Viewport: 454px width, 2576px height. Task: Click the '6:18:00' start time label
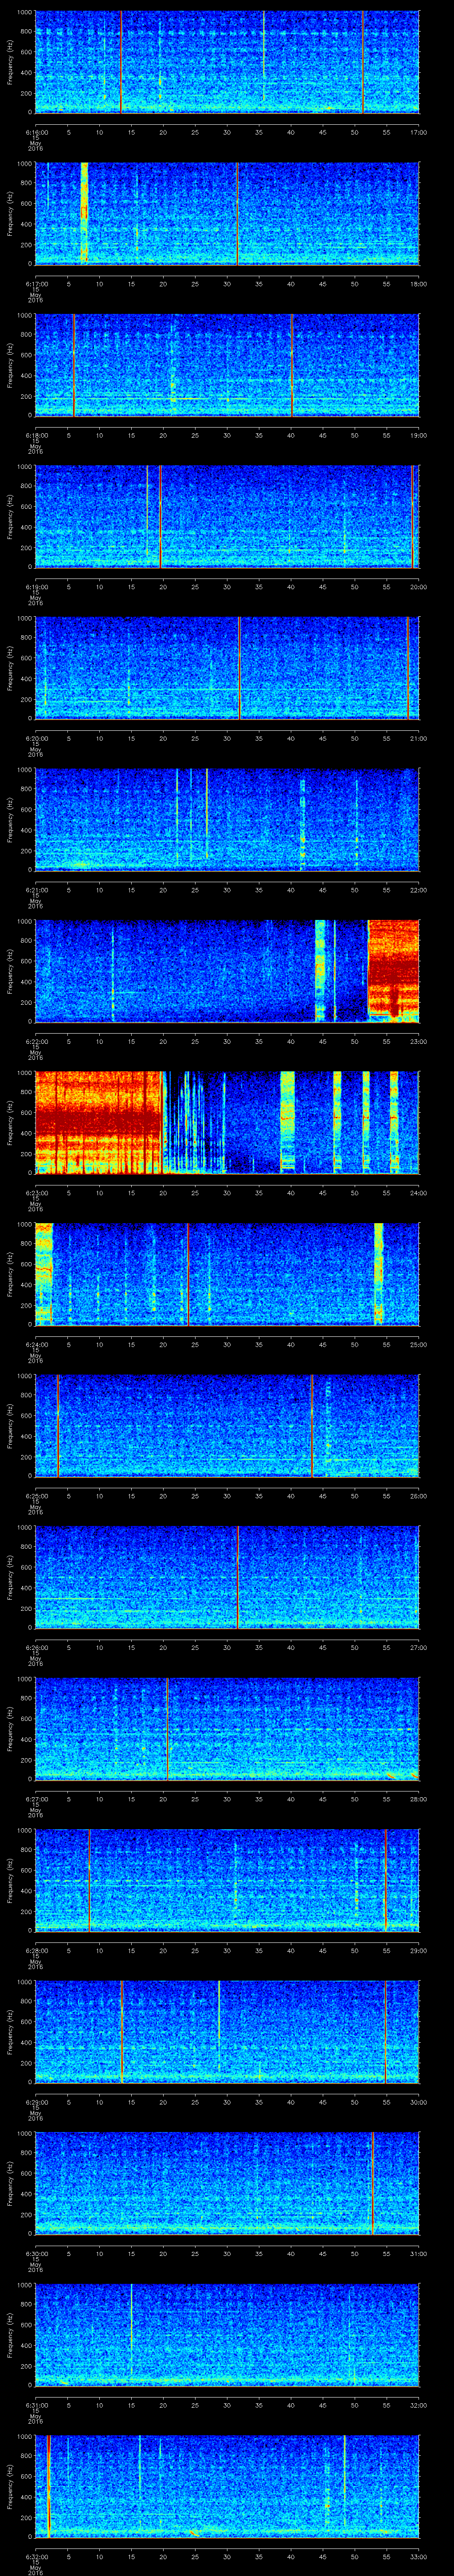coord(36,436)
